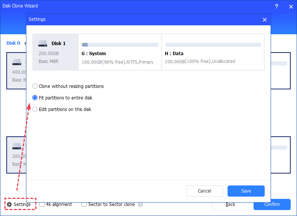
Task: Click the 200GB disk icon at lower left
Action: pyautogui.click(x=17, y=146)
